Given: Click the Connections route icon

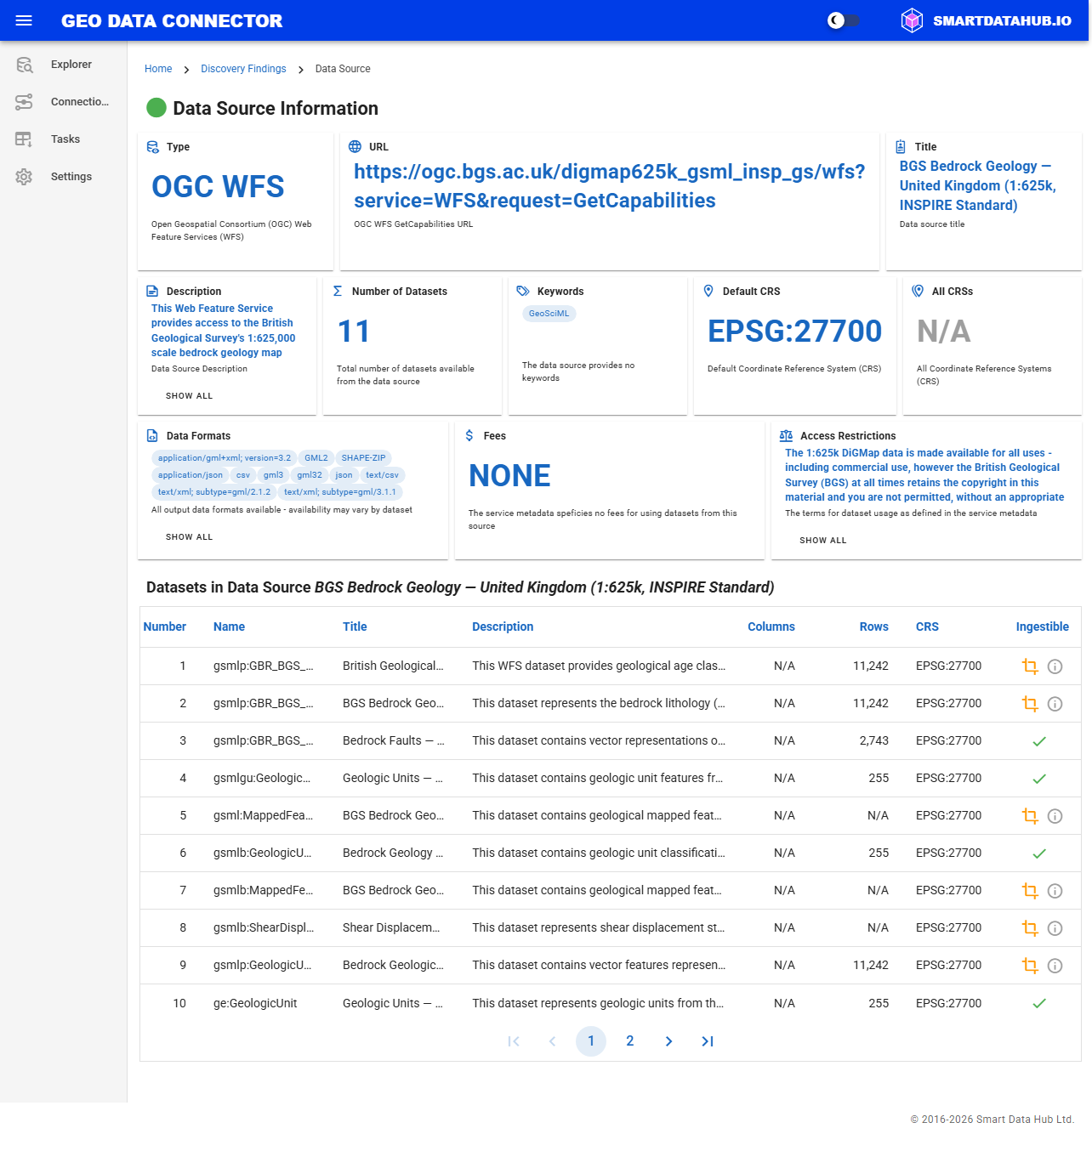Looking at the screenshot, I should click(24, 102).
